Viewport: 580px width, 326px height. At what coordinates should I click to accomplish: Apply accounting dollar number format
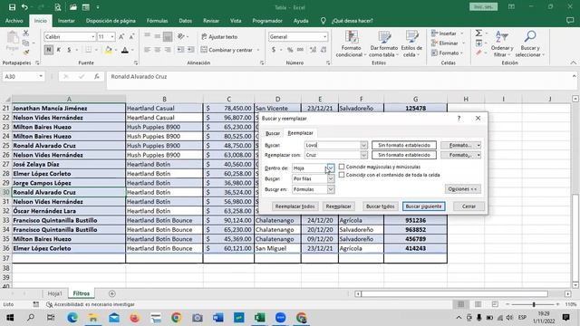(x=274, y=50)
